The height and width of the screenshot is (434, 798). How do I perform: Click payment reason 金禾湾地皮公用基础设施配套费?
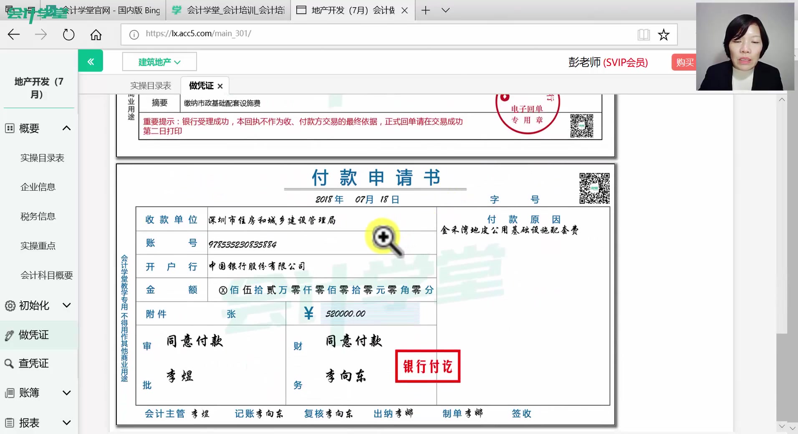510,230
